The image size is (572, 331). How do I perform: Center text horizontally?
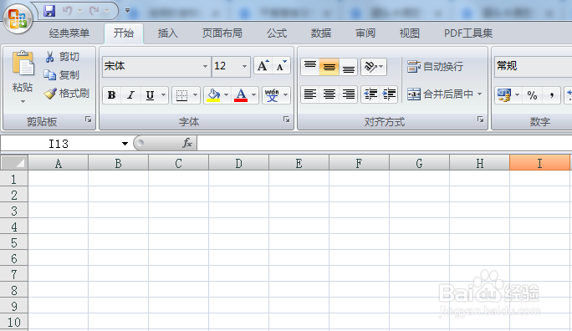(x=329, y=94)
